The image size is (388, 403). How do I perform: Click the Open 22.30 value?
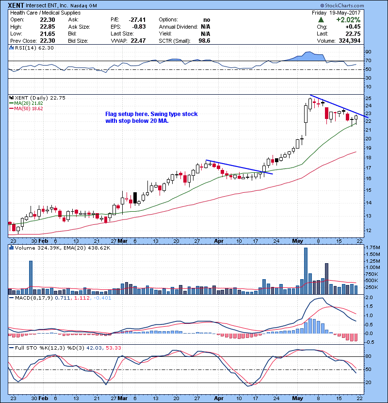(48, 20)
